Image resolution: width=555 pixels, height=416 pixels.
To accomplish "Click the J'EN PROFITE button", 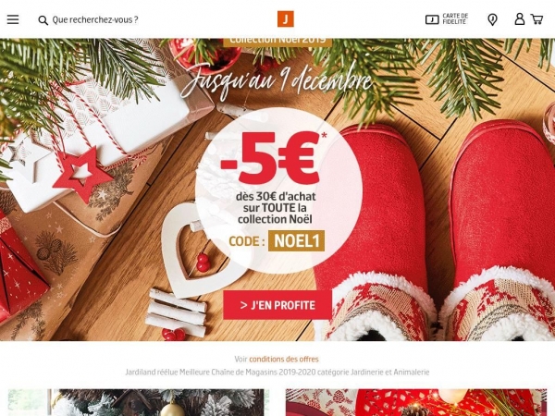I will pos(277,305).
